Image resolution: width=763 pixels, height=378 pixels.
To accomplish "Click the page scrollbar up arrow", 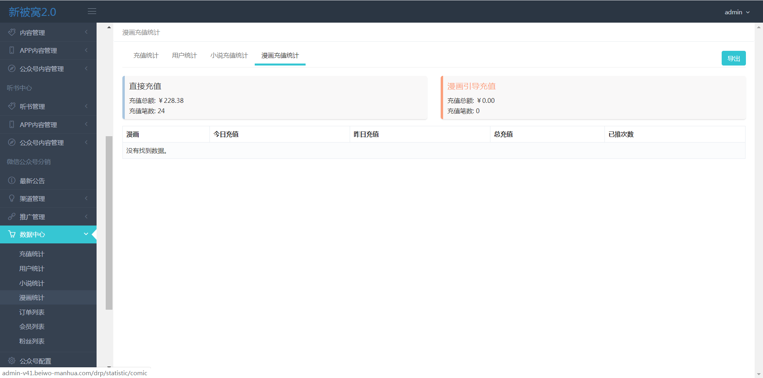I will (x=759, y=27).
